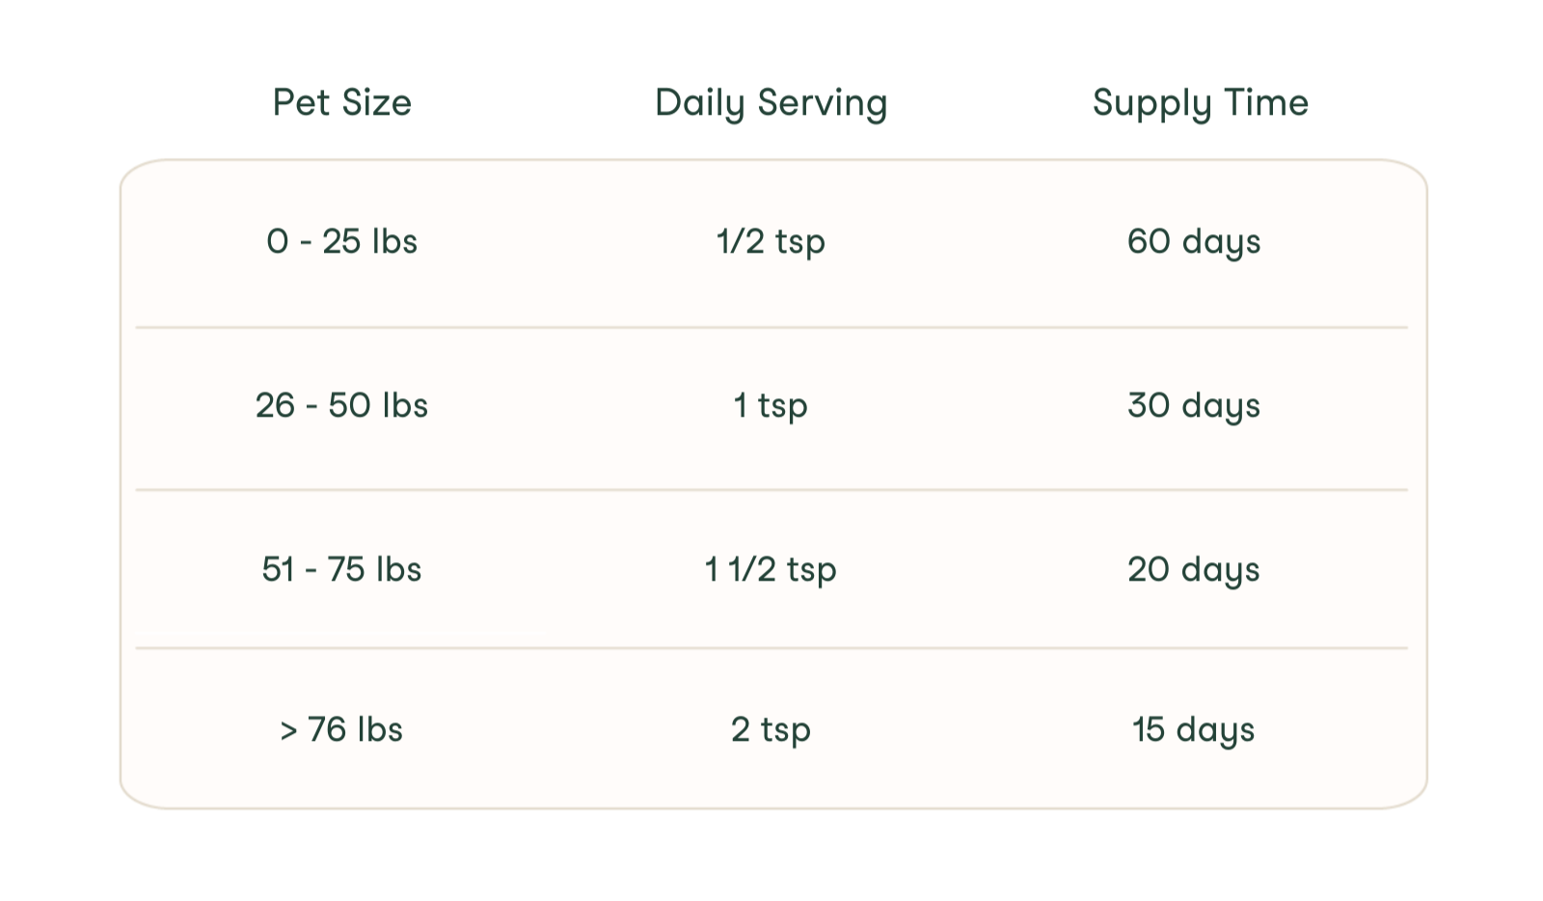Select the 60 days supply cell
This screenshot has width=1543, height=901.
1194,243
